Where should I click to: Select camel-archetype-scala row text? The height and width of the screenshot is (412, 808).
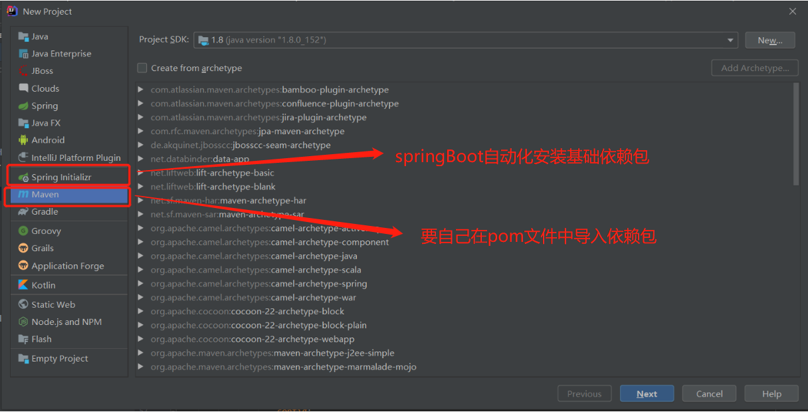coord(256,270)
